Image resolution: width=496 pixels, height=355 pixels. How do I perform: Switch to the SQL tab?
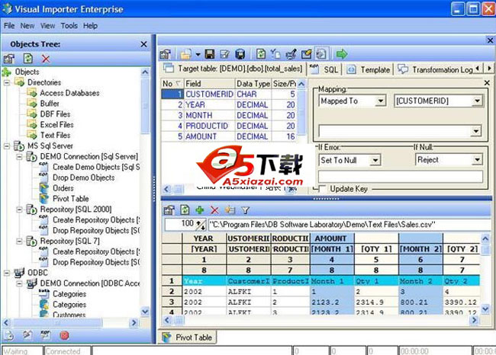324,69
